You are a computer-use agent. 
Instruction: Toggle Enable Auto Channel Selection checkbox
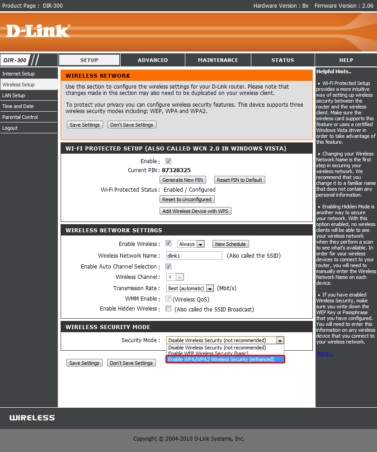168,266
